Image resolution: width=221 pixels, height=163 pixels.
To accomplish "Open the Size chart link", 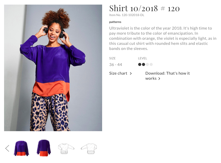I will pyautogui.click(x=118, y=73).
